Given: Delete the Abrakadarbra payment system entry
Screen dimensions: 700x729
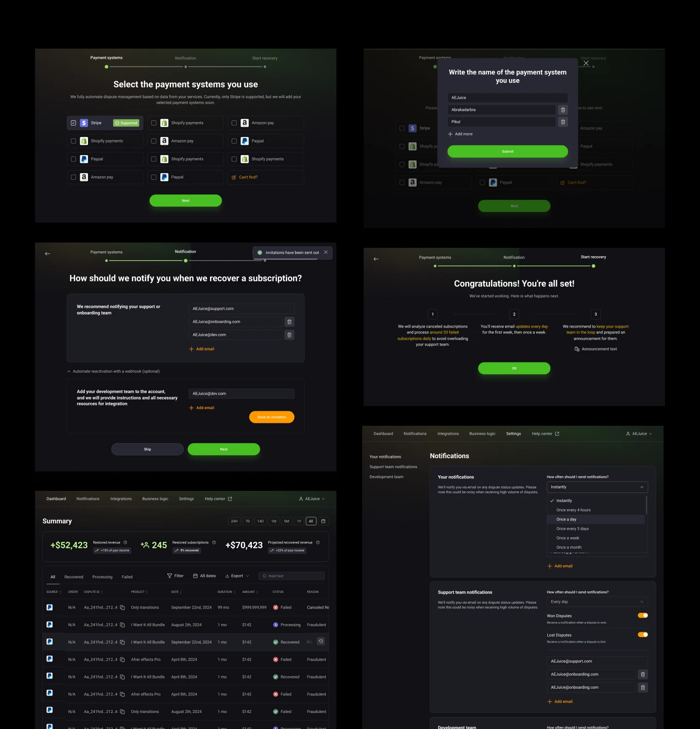Looking at the screenshot, I should tap(563, 110).
